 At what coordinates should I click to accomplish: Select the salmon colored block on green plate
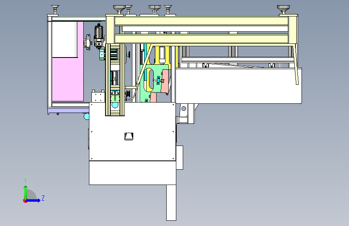click(165, 81)
